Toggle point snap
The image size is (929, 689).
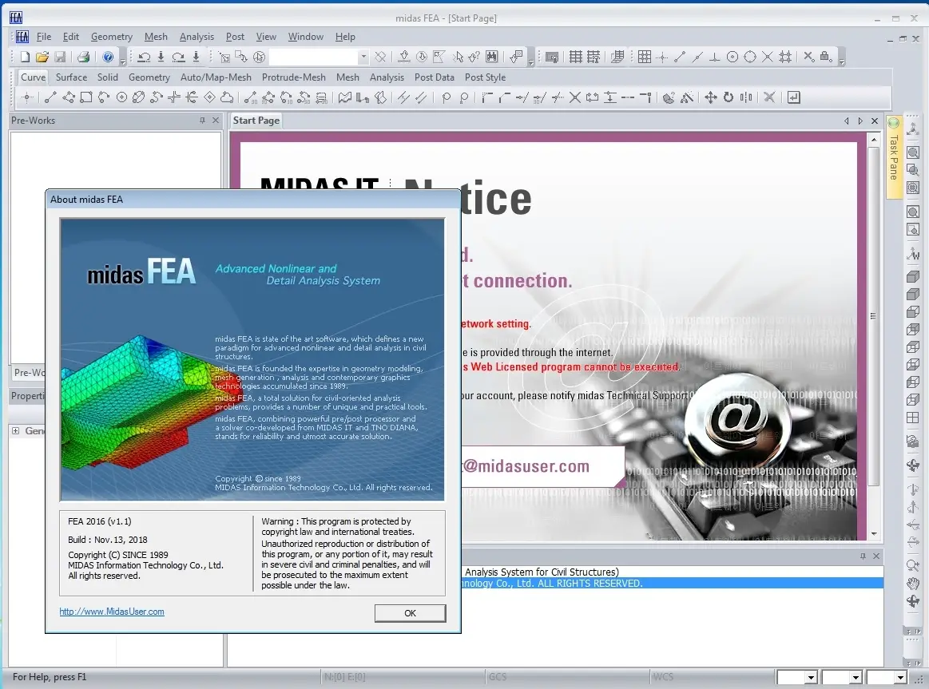tap(662, 57)
